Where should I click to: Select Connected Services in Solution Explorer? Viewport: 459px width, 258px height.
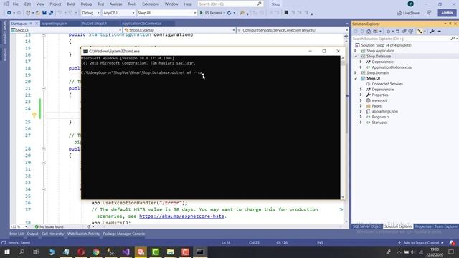pos(387,84)
